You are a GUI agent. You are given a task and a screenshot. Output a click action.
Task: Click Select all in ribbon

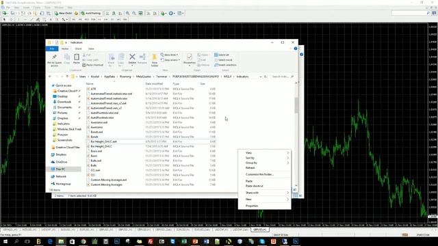[x=222, y=55]
